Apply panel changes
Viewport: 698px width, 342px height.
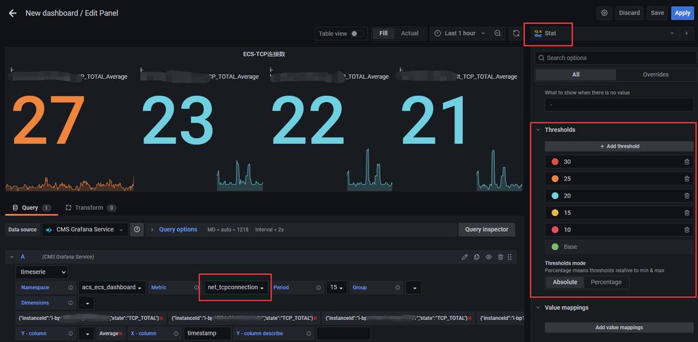[x=682, y=13]
